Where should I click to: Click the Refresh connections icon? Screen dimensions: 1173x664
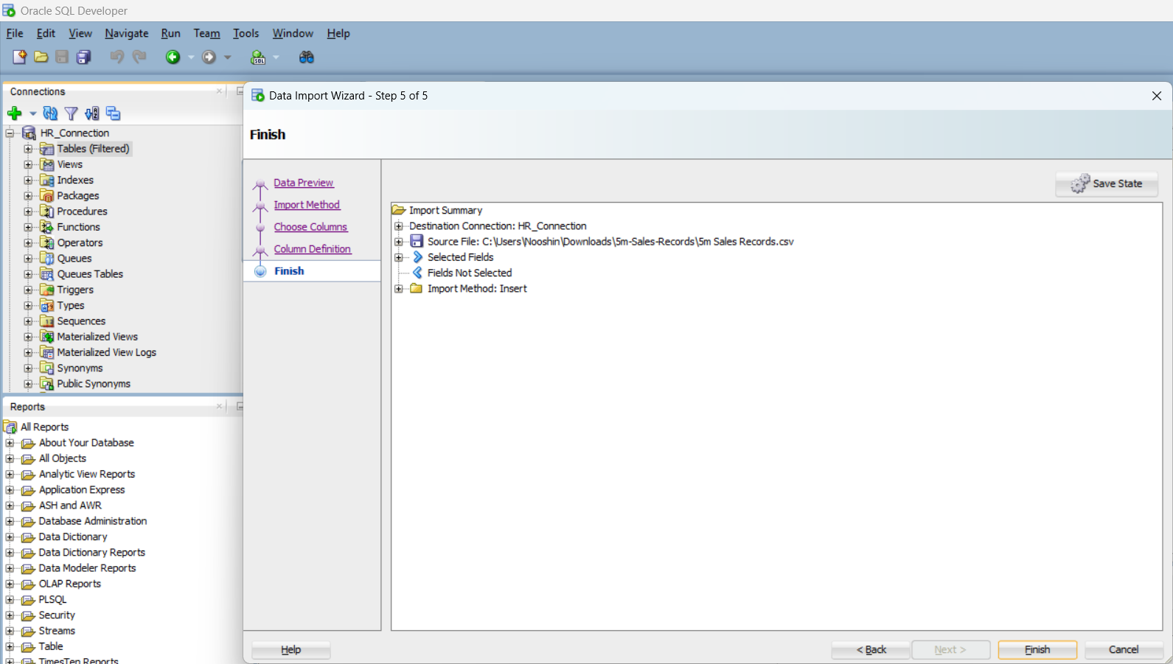click(x=50, y=113)
